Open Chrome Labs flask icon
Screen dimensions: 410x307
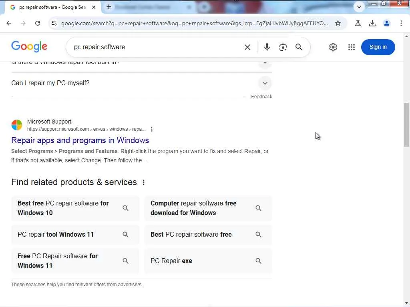click(x=358, y=23)
